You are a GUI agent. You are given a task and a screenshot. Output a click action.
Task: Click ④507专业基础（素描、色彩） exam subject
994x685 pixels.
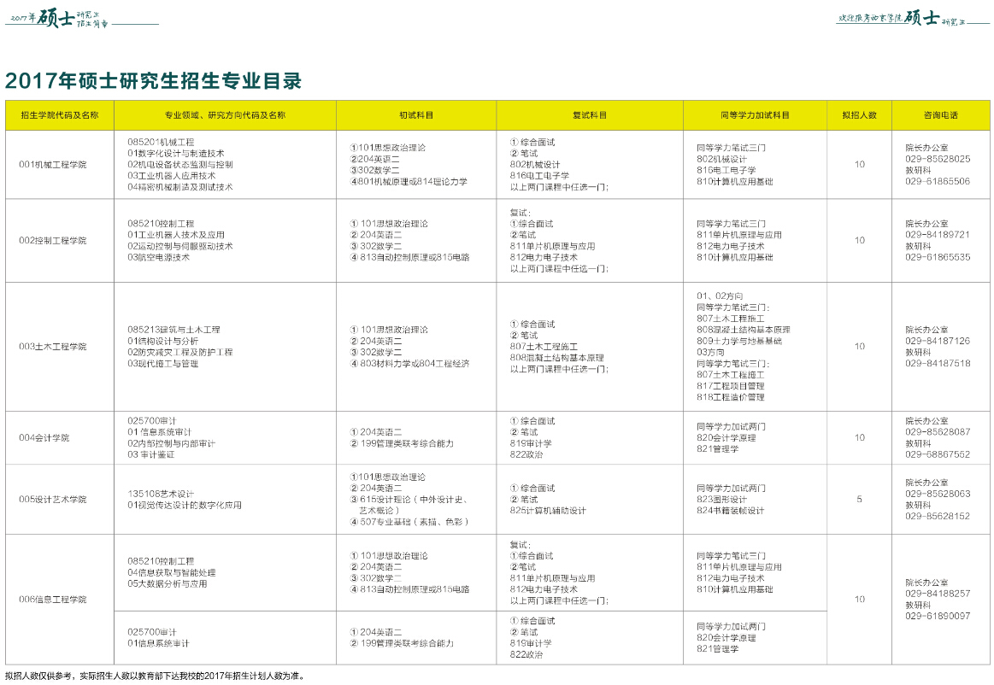(x=409, y=522)
